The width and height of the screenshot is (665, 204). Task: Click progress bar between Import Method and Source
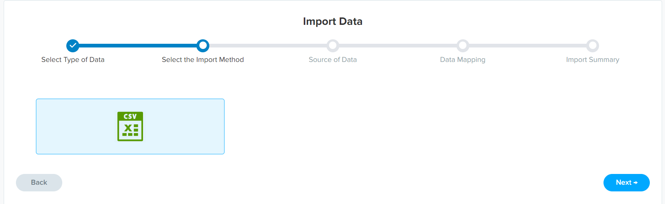tap(267, 46)
